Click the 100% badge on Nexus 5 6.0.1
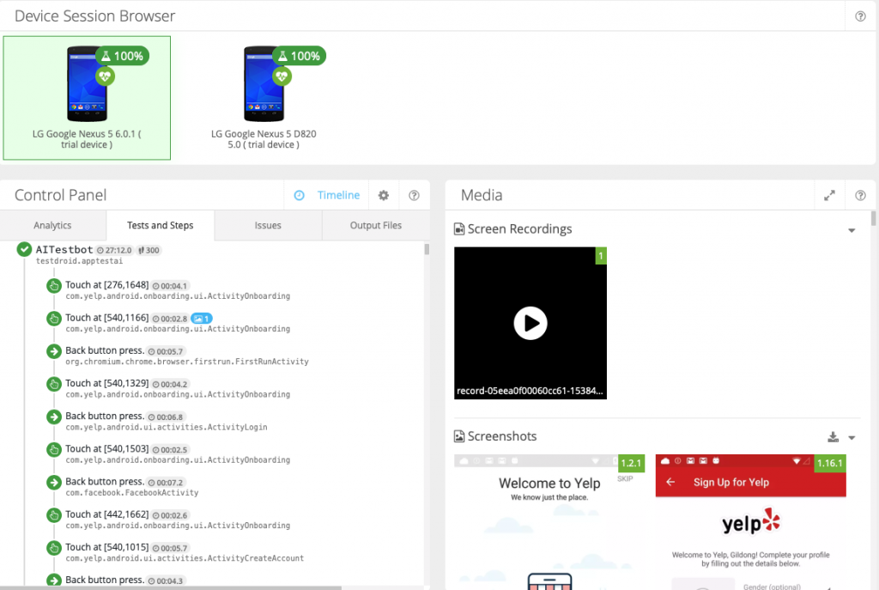 [122, 56]
